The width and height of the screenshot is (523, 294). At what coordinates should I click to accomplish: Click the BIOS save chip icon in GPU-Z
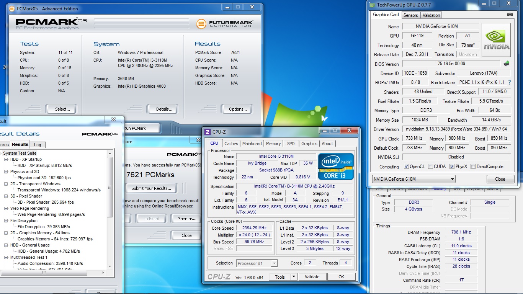click(x=507, y=64)
